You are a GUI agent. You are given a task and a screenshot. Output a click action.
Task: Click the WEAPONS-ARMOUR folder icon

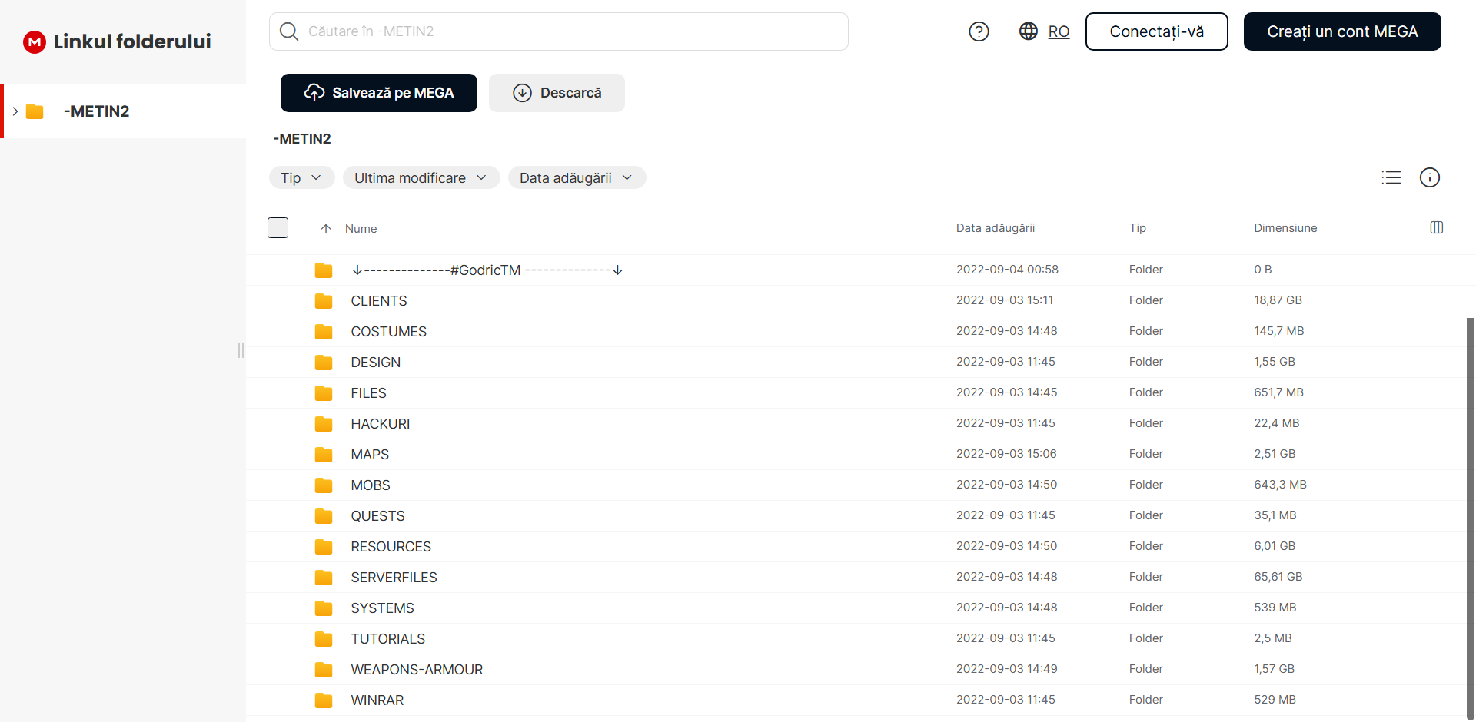point(324,670)
